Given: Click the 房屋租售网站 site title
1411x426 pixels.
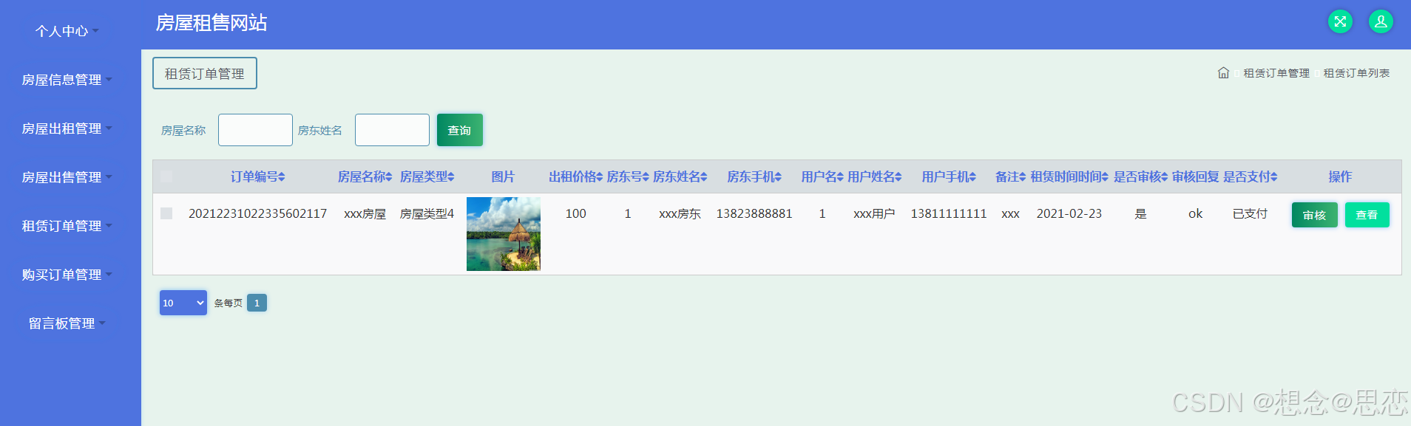Looking at the screenshot, I should pos(212,23).
